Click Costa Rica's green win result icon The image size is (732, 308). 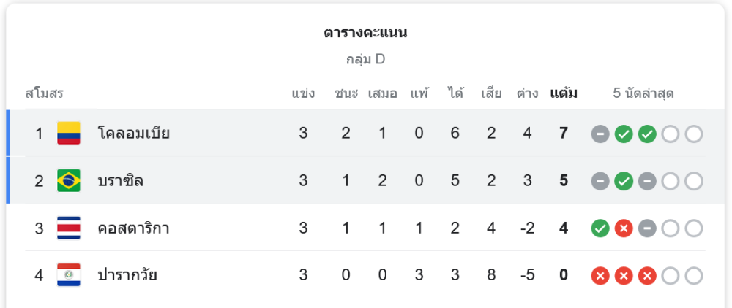(x=600, y=228)
